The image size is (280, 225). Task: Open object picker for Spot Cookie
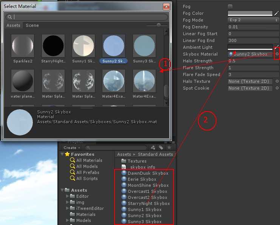pyautogui.click(x=277, y=88)
